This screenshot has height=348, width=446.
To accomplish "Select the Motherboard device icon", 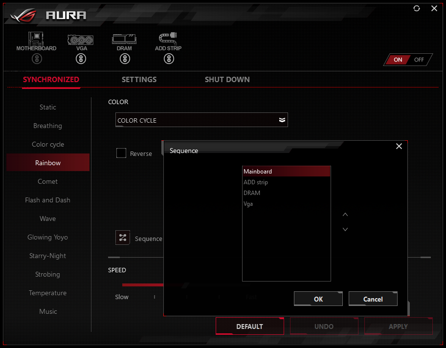I will pos(36,39).
